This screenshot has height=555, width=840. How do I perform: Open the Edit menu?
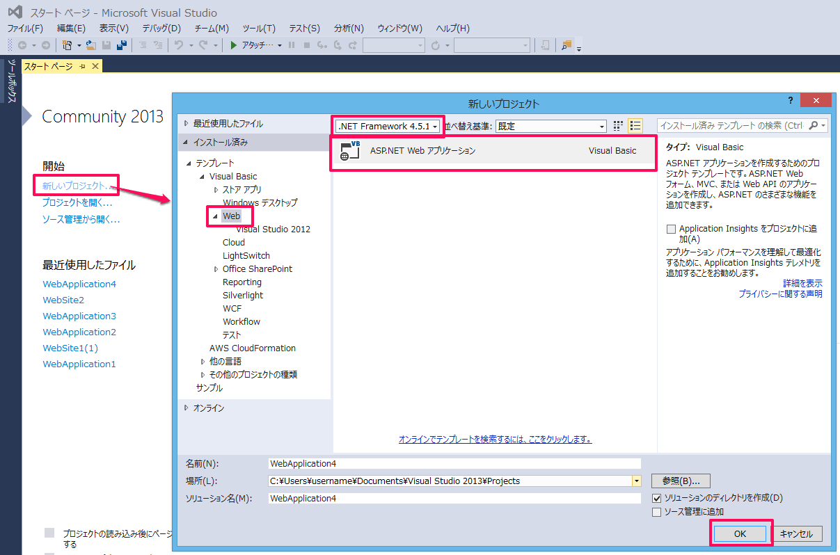coord(71,29)
